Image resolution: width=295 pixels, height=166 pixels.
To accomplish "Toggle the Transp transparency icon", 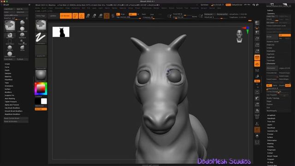I will pyautogui.click(x=257, y=124).
